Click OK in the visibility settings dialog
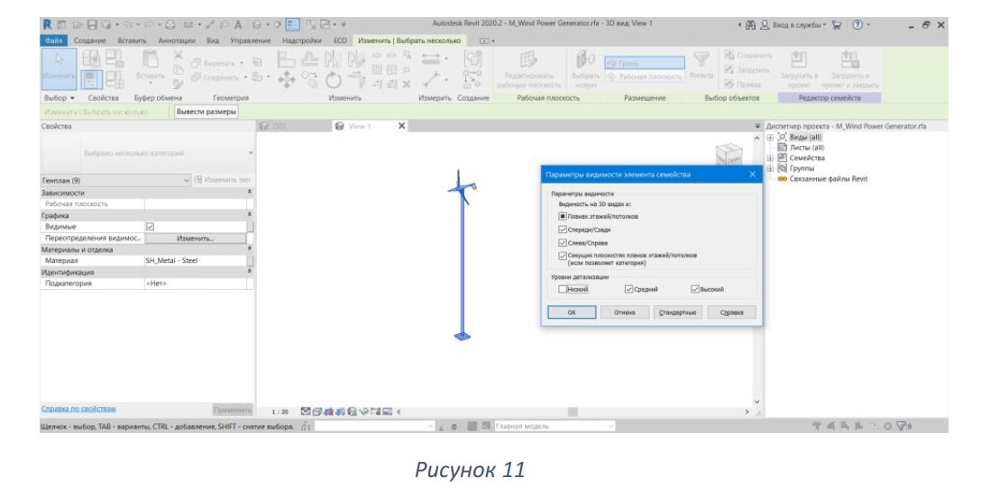This screenshot has width=999, height=496. [573, 313]
